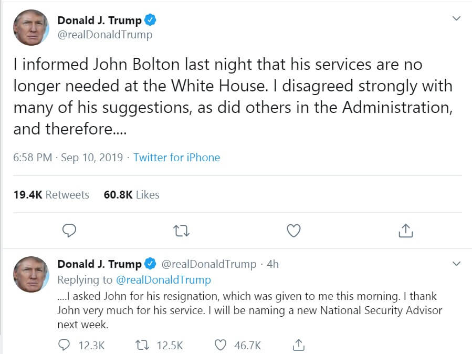Retweet the reply tweet showing 12.5K
The image size is (472, 354).
click(x=140, y=345)
